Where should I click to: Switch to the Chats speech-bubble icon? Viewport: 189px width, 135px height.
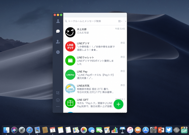pyautogui.click(x=58, y=31)
